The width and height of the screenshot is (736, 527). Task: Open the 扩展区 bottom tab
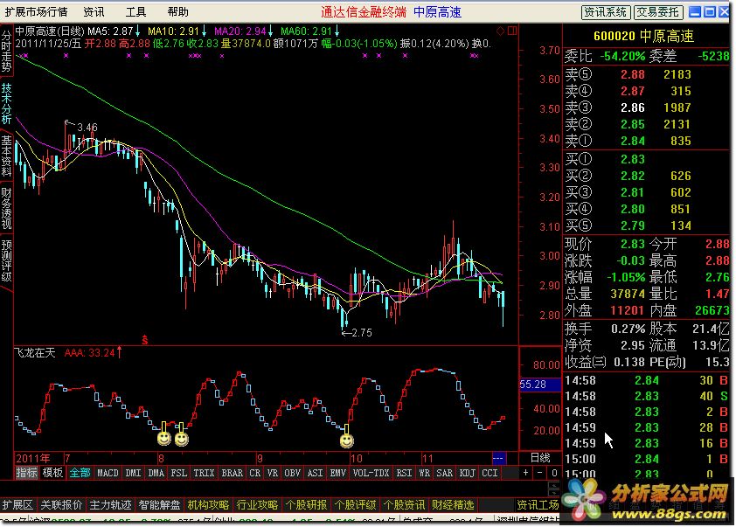click(x=17, y=505)
